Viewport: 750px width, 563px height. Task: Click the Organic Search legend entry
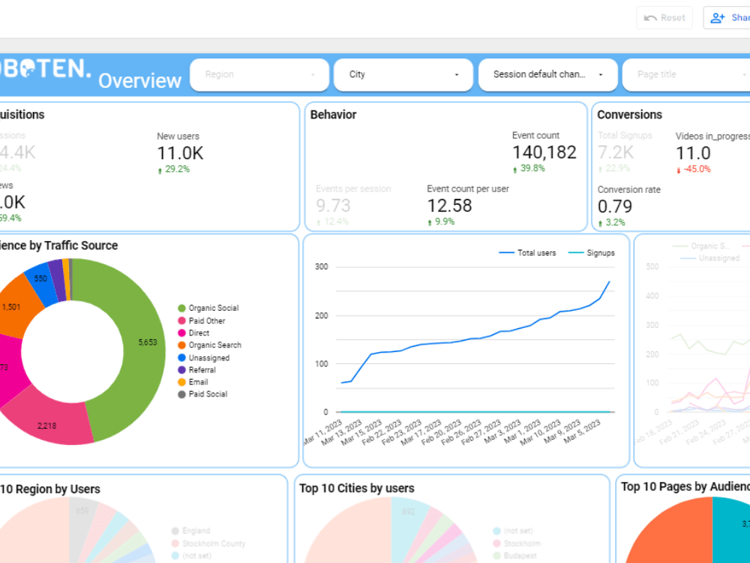click(x=209, y=345)
